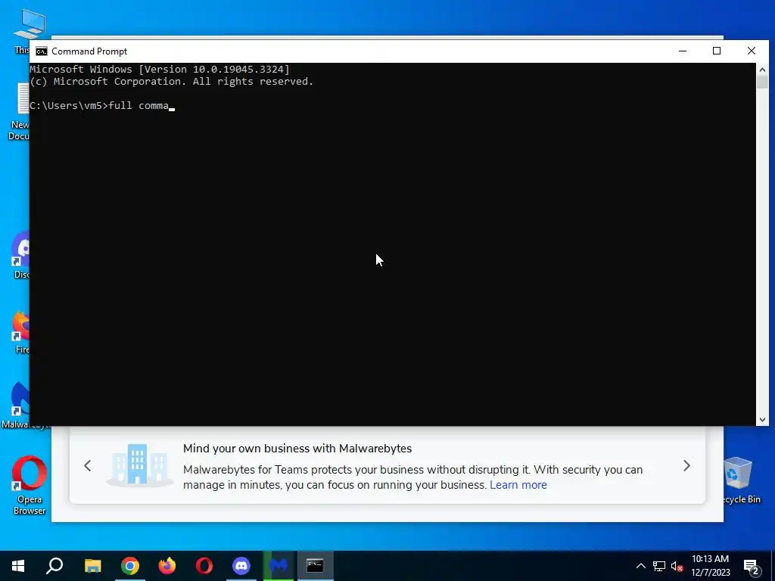Select Opera Browser desktop shortcut
775x581 pixels.
coord(30,485)
